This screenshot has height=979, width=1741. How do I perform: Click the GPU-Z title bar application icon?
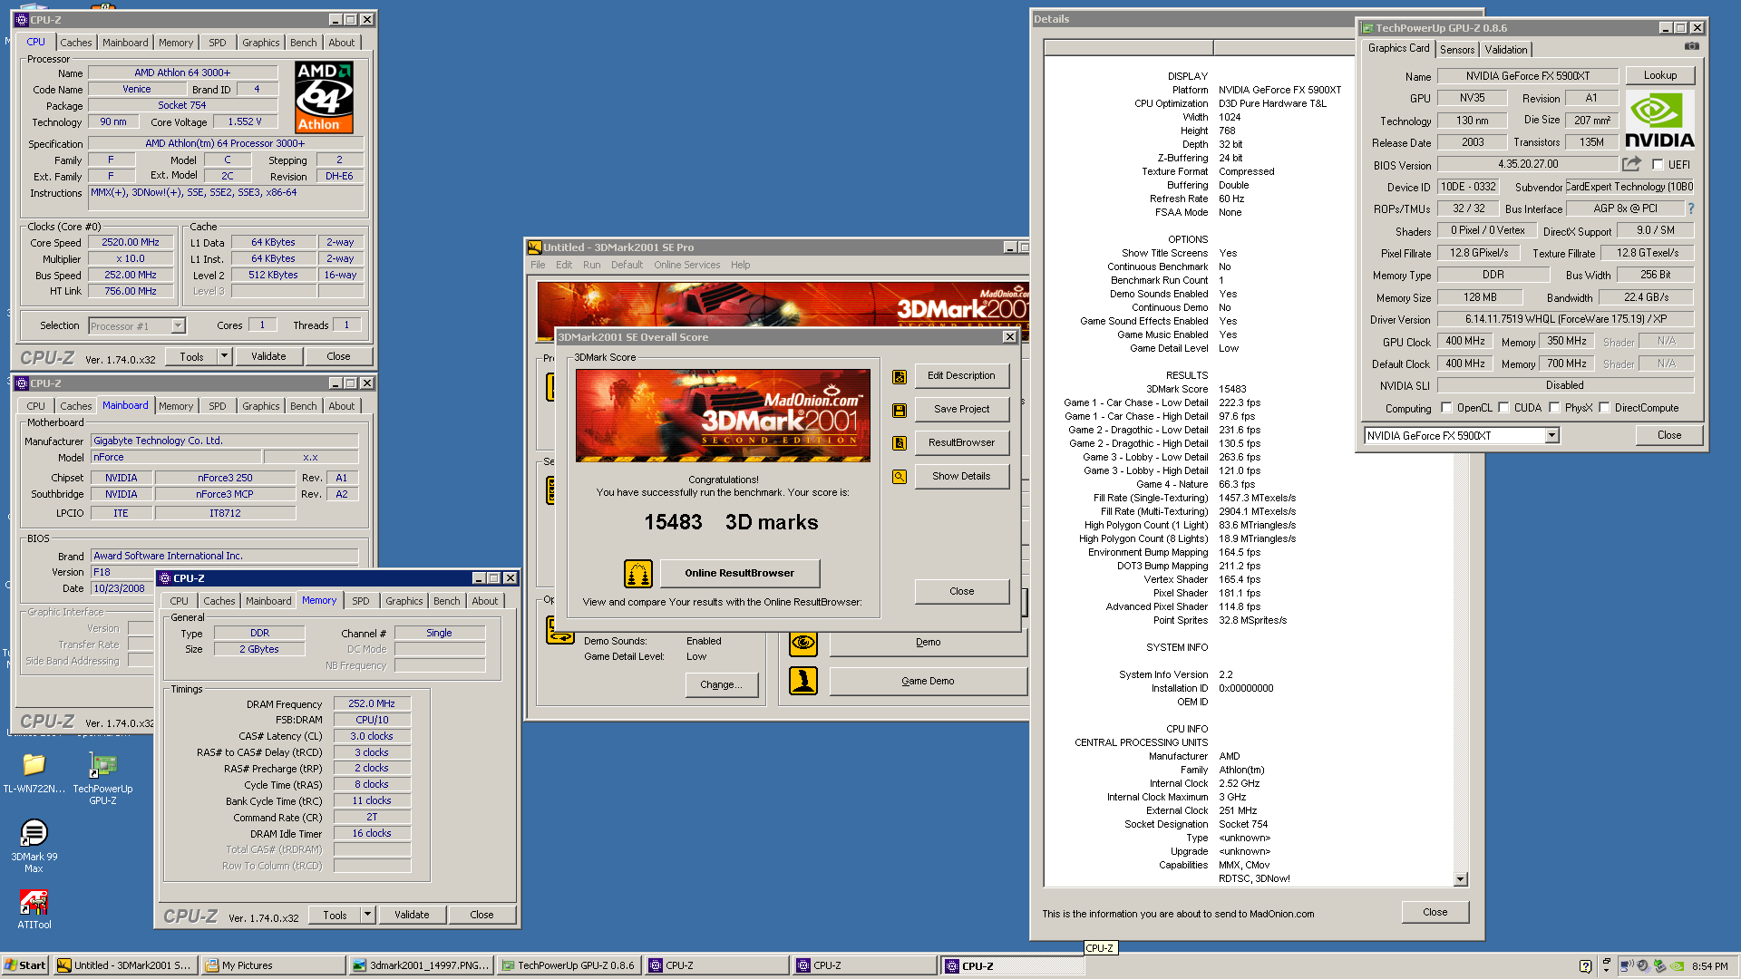[x=1367, y=28]
